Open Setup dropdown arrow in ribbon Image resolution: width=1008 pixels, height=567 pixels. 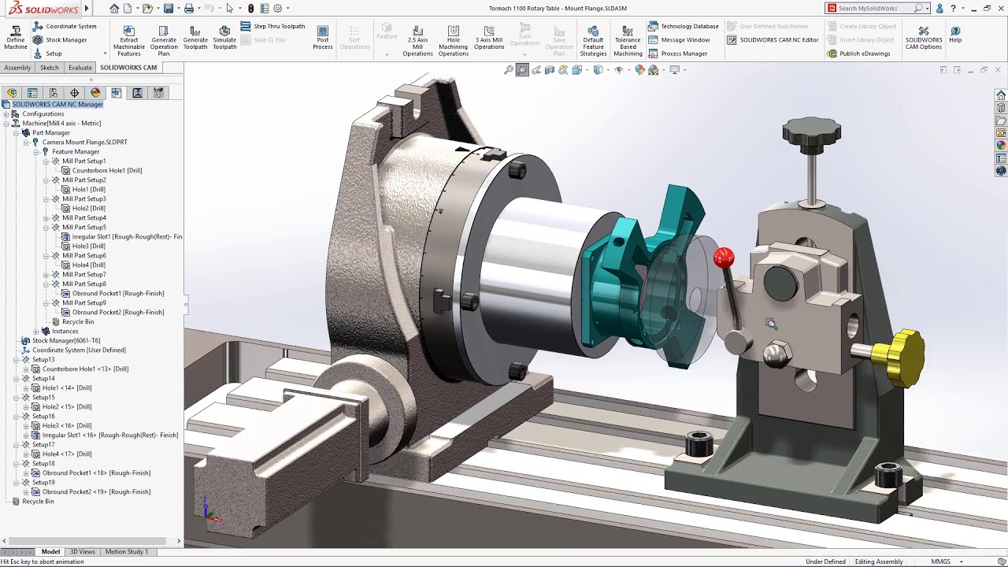105,54
